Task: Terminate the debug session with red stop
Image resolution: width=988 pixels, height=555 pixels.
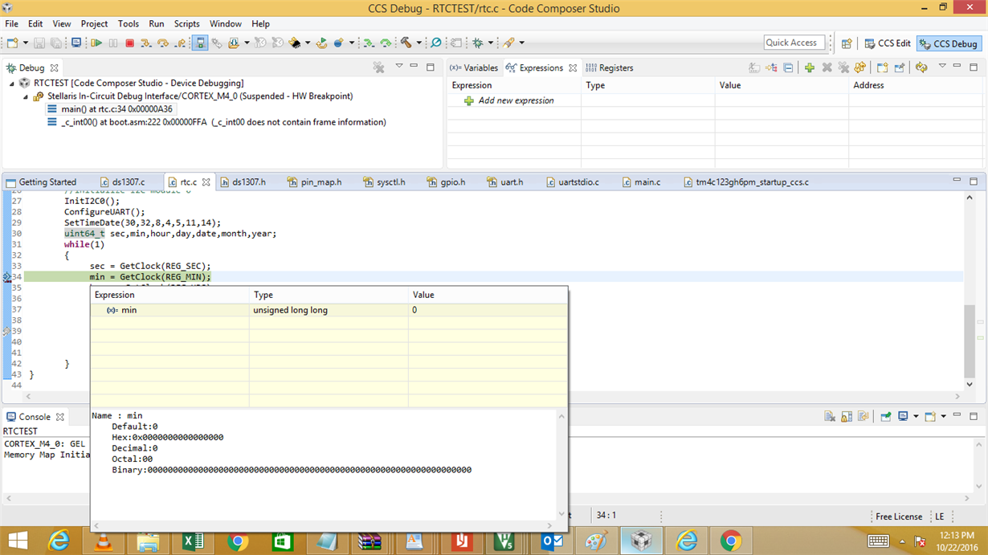Action: tap(129, 43)
